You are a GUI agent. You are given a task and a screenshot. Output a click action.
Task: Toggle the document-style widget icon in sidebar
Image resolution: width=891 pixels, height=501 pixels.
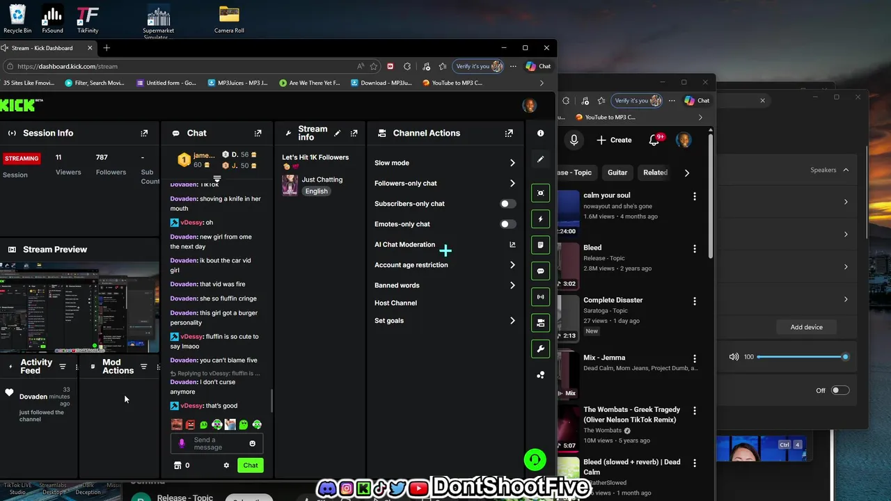coord(540,245)
